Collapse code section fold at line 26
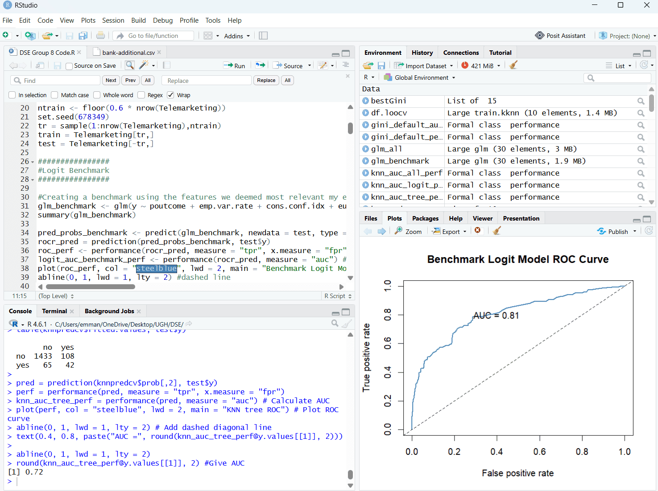Viewport: 658px width, 491px height. tap(33, 162)
